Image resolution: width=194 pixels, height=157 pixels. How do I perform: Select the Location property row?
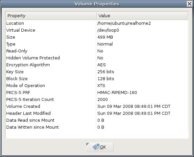click(97, 23)
